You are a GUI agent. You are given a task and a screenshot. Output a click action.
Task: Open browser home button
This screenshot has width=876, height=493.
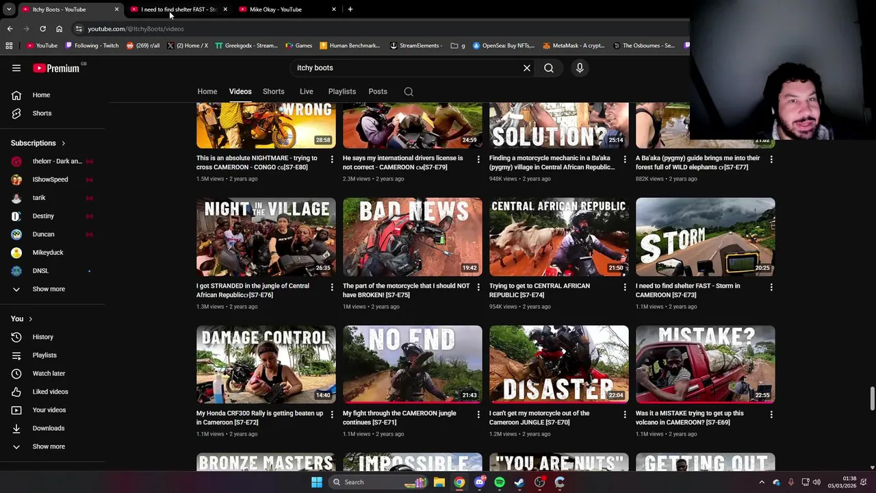(x=59, y=29)
